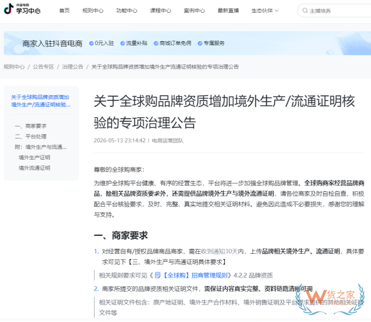Click the article main title heading
The height and width of the screenshot is (322, 371).
pos(224,112)
